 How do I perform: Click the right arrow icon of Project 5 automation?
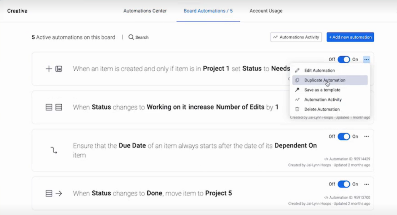(59, 193)
